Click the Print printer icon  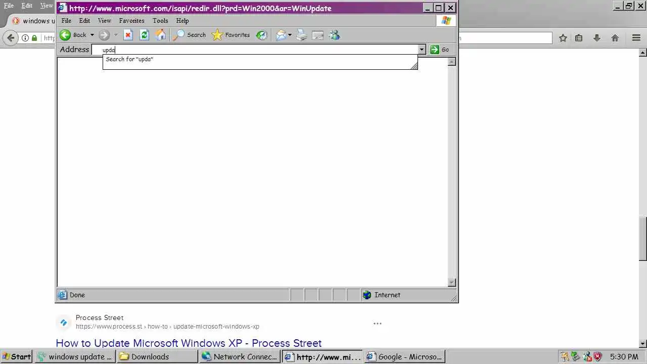tap(301, 35)
